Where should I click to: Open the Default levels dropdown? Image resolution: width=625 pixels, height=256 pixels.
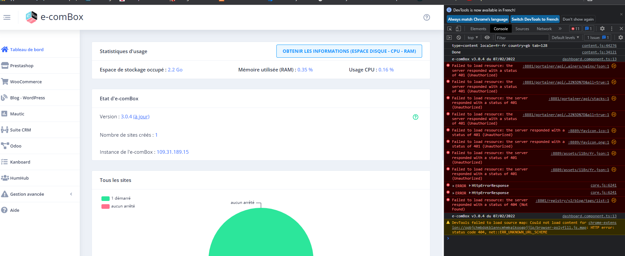pos(565,38)
